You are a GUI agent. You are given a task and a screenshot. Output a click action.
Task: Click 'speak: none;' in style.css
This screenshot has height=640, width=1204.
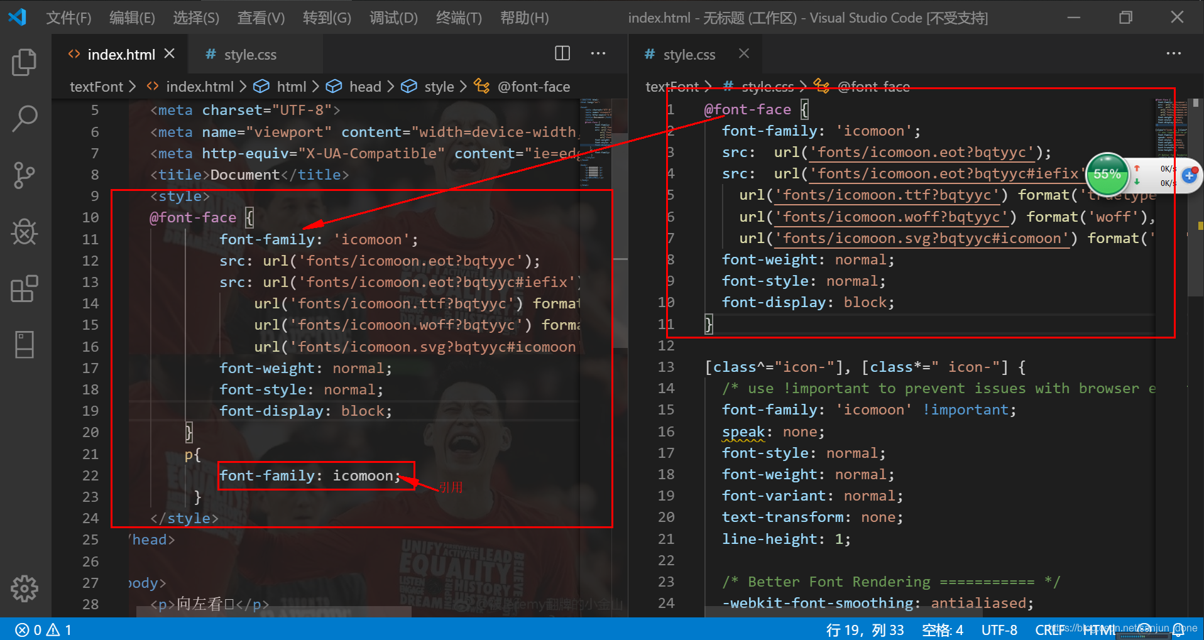[773, 432]
